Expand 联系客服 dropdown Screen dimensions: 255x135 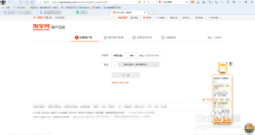pos(200,18)
